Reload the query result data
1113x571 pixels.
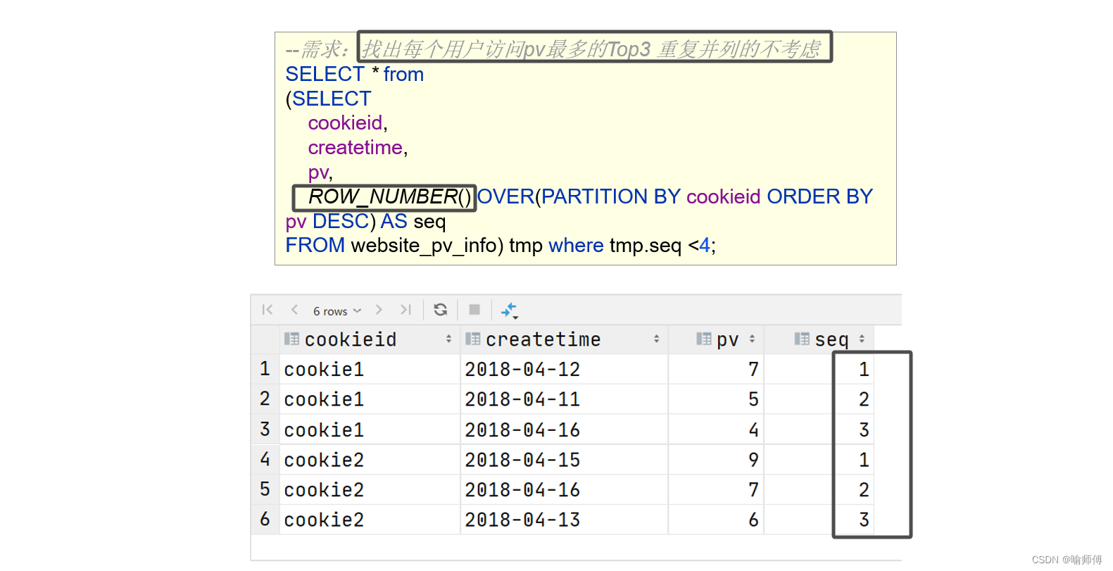click(441, 310)
